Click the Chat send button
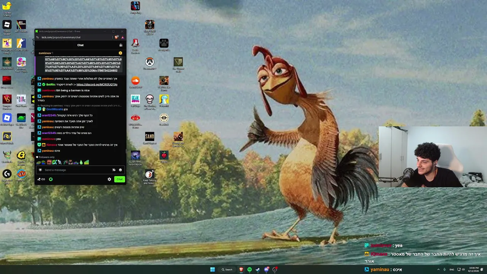Screen dimensions: 487x274 click(119, 179)
